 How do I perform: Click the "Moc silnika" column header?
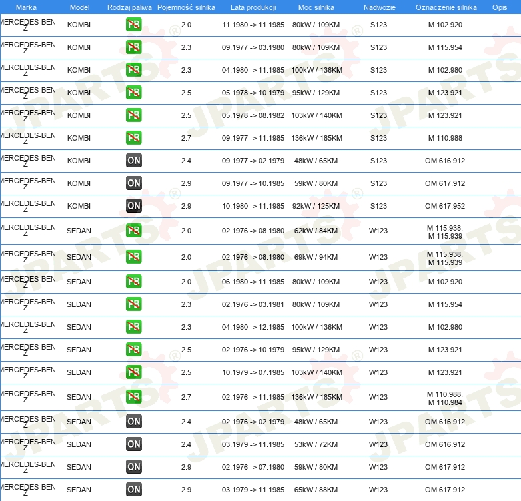coord(316,7)
